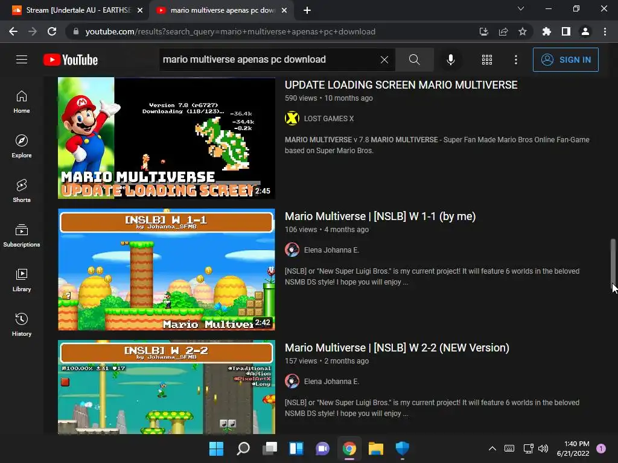Open Explore in the sidebar
This screenshot has height=463, width=618.
pyautogui.click(x=22, y=146)
